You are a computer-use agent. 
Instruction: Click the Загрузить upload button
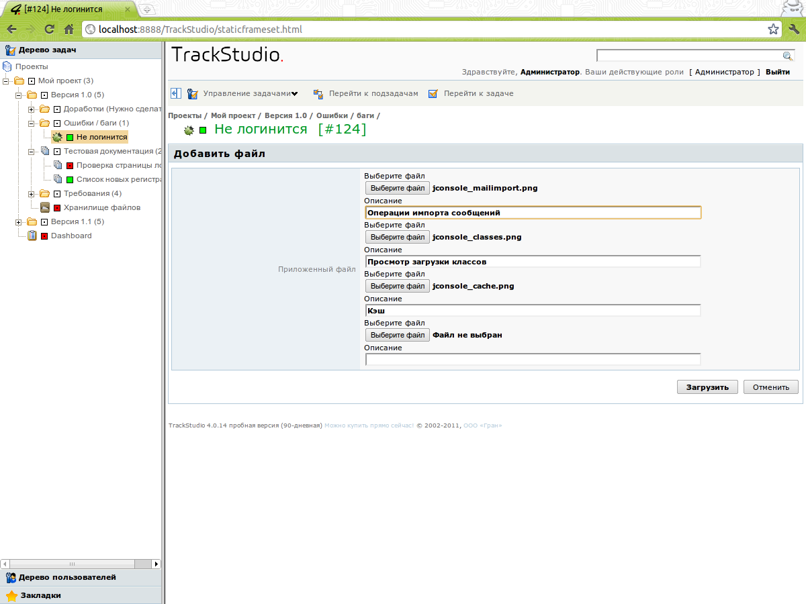pos(707,387)
